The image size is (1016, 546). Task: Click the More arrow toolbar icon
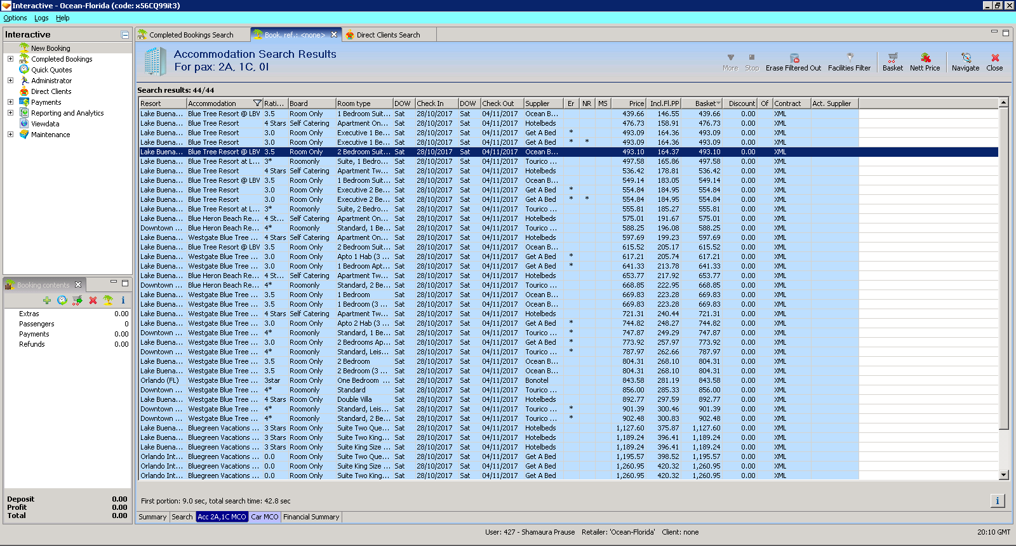(730, 58)
